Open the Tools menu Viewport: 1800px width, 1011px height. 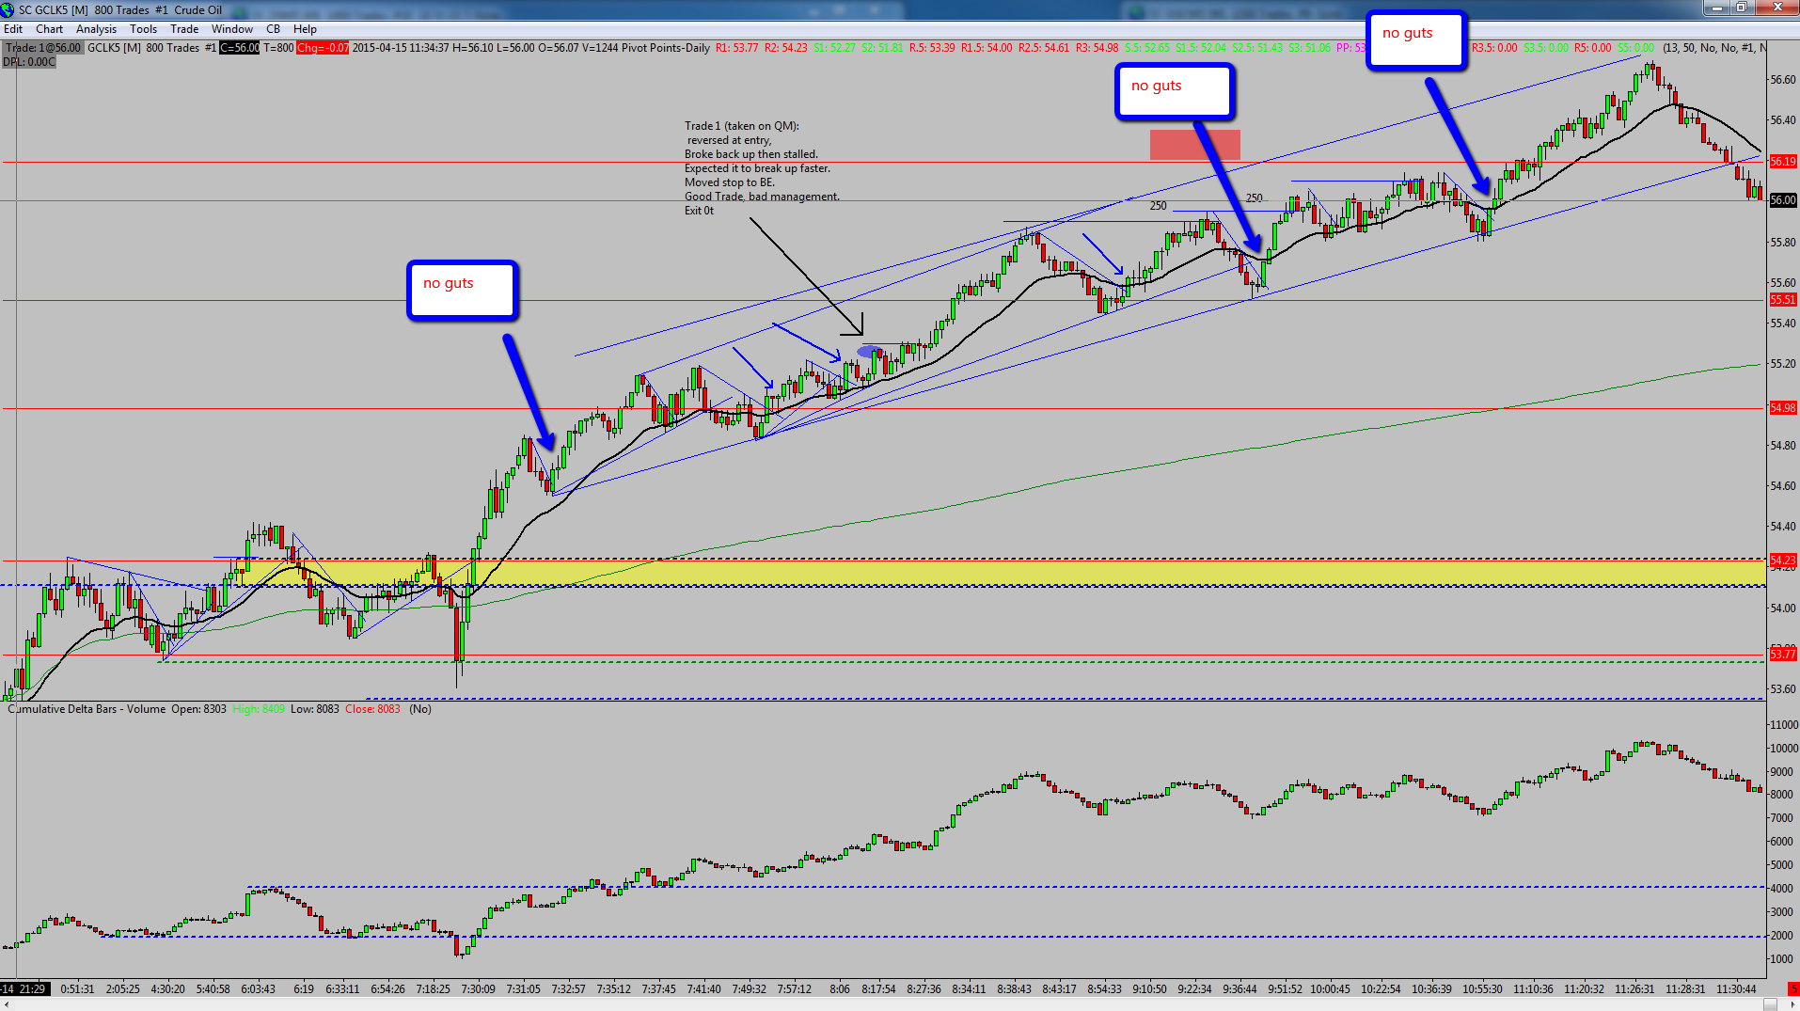click(x=143, y=29)
